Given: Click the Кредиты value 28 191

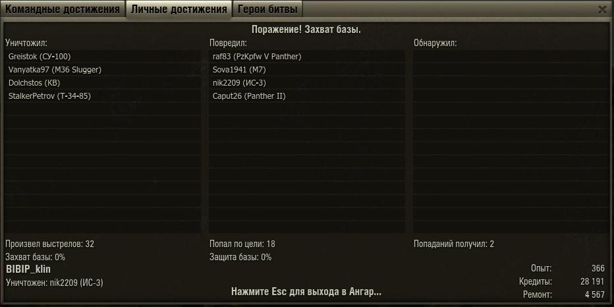Looking at the screenshot, I should [592, 281].
